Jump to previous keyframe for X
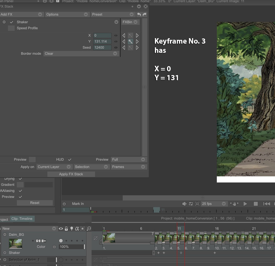 124,35
